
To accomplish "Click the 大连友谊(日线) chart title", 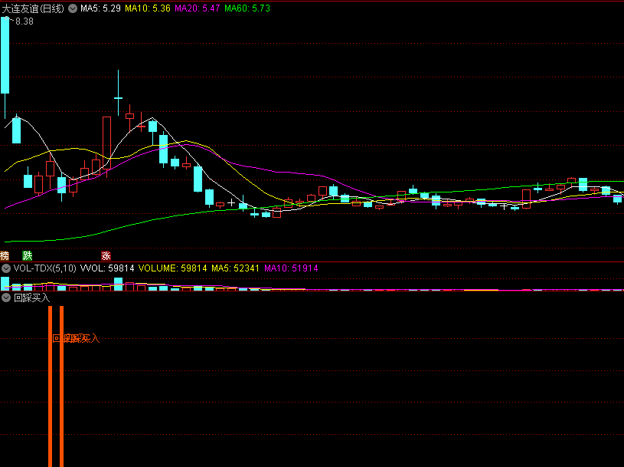I will click(x=33, y=8).
